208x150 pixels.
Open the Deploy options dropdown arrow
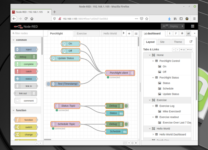(x=182, y=26)
